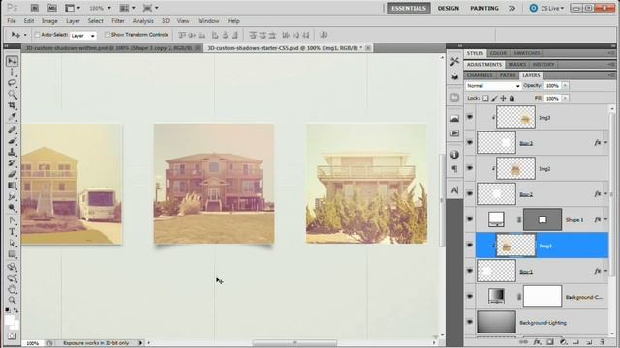Select the Pen tool
Screen dimensions: 620x348
coord(13,220)
